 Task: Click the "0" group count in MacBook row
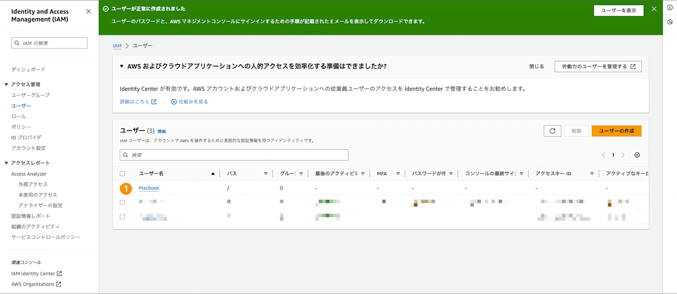[x=282, y=188]
